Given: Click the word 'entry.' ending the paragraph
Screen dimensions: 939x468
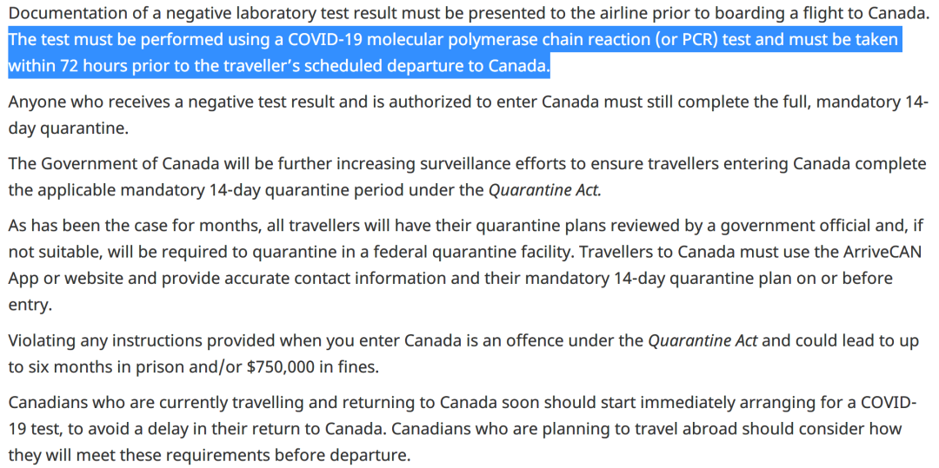Looking at the screenshot, I should [x=30, y=305].
